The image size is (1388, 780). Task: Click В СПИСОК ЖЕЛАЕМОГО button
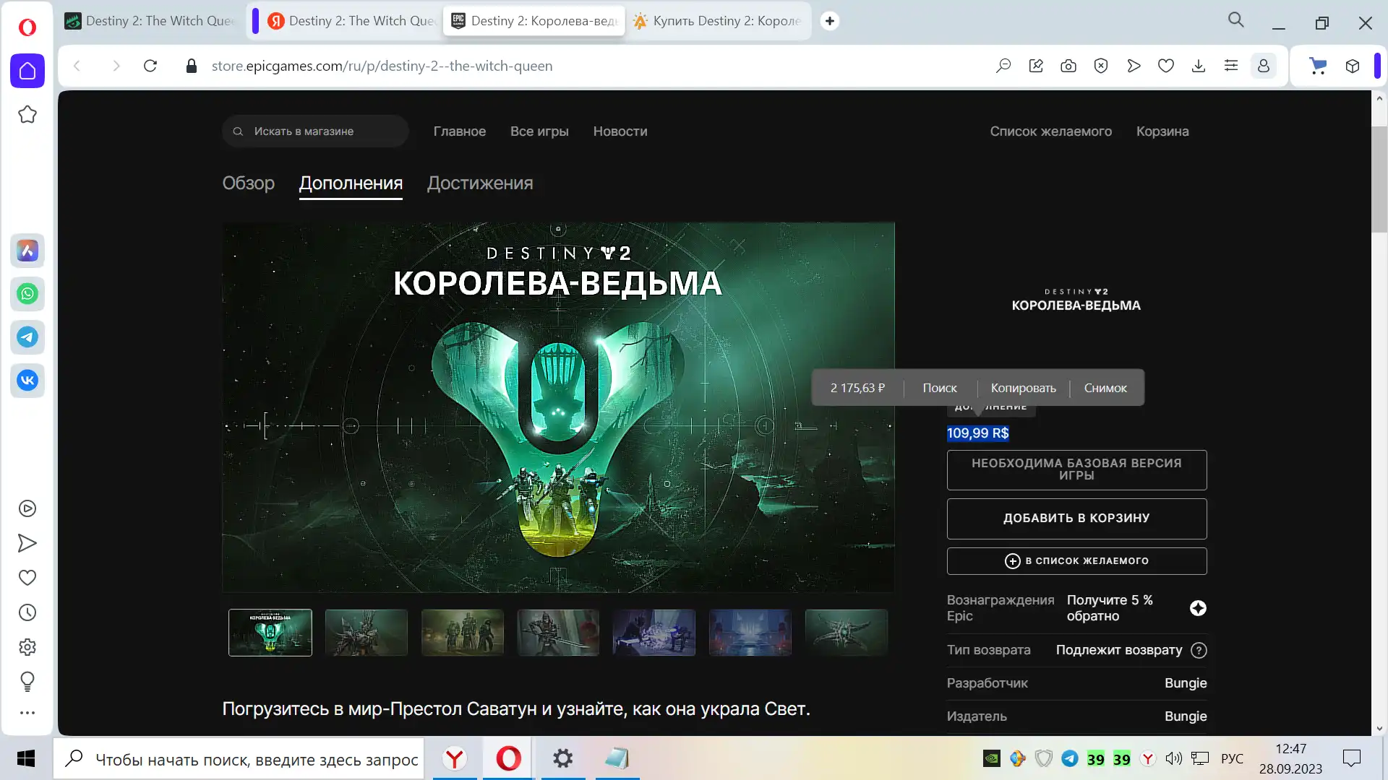tap(1076, 561)
